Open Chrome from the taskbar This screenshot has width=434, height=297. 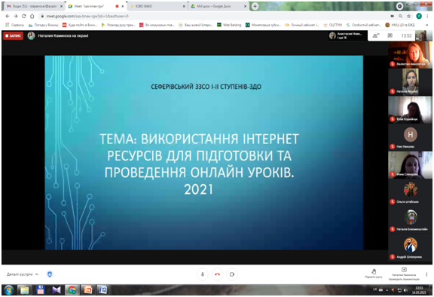[72, 290]
